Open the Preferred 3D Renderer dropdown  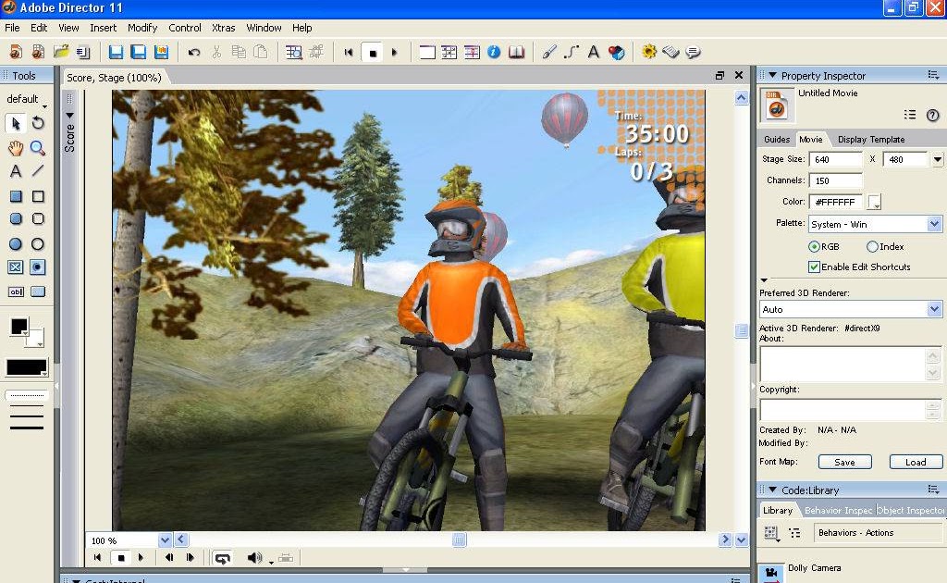click(x=934, y=309)
